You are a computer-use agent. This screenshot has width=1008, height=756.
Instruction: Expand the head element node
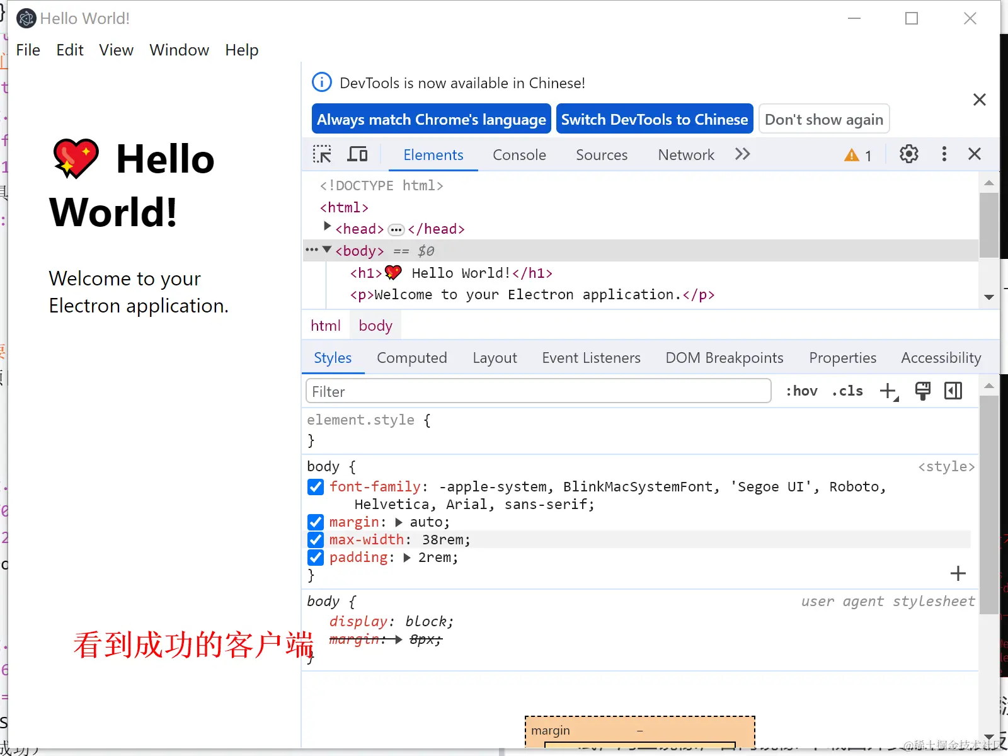pyautogui.click(x=327, y=226)
